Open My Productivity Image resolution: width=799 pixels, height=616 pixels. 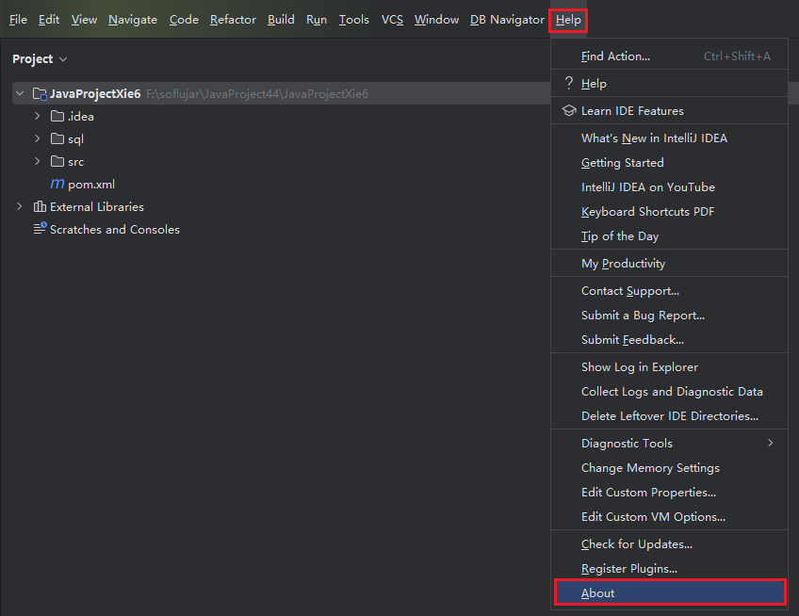pyautogui.click(x=669, y=264)
